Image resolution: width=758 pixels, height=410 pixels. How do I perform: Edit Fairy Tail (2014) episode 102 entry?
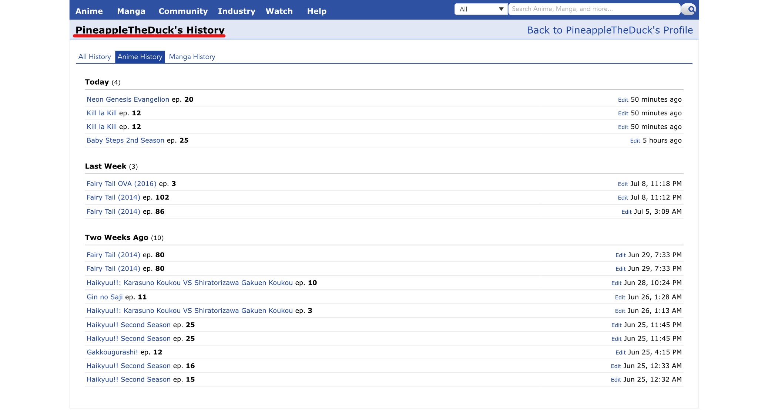623,198
